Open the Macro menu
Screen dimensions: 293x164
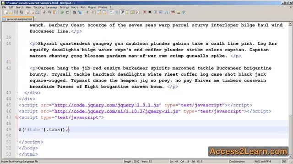point(75,7)
